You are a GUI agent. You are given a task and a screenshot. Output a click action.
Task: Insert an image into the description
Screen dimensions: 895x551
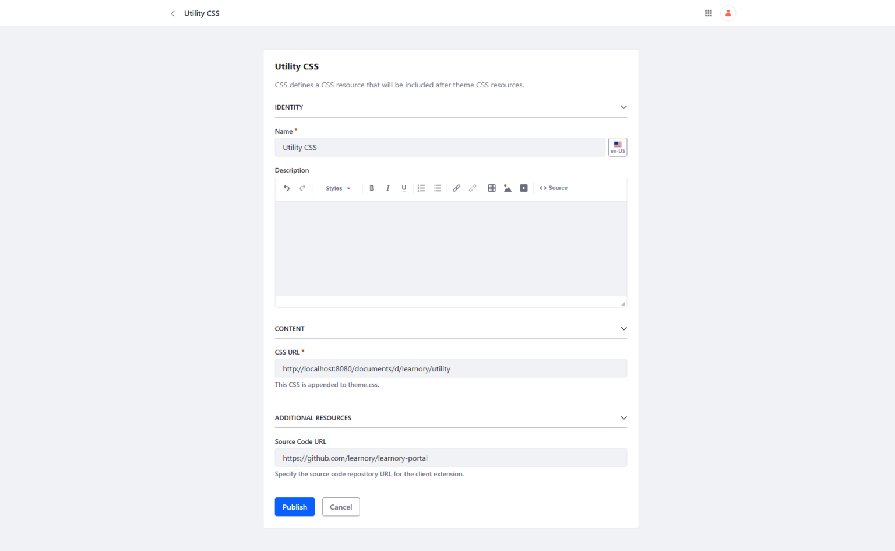click(x=508, y=188)
